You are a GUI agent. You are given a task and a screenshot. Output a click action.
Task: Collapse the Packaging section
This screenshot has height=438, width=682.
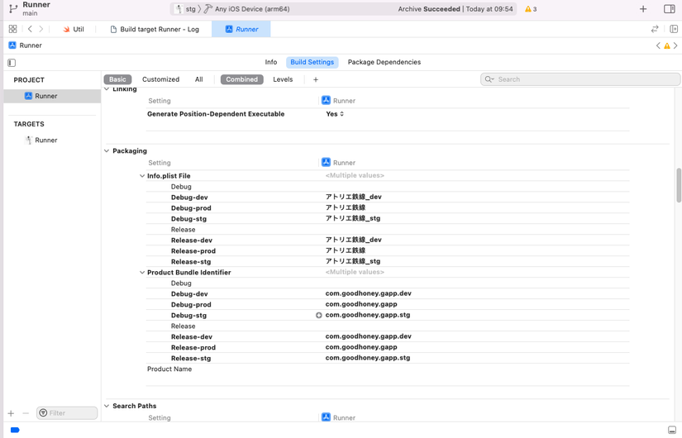pos(107,151)
